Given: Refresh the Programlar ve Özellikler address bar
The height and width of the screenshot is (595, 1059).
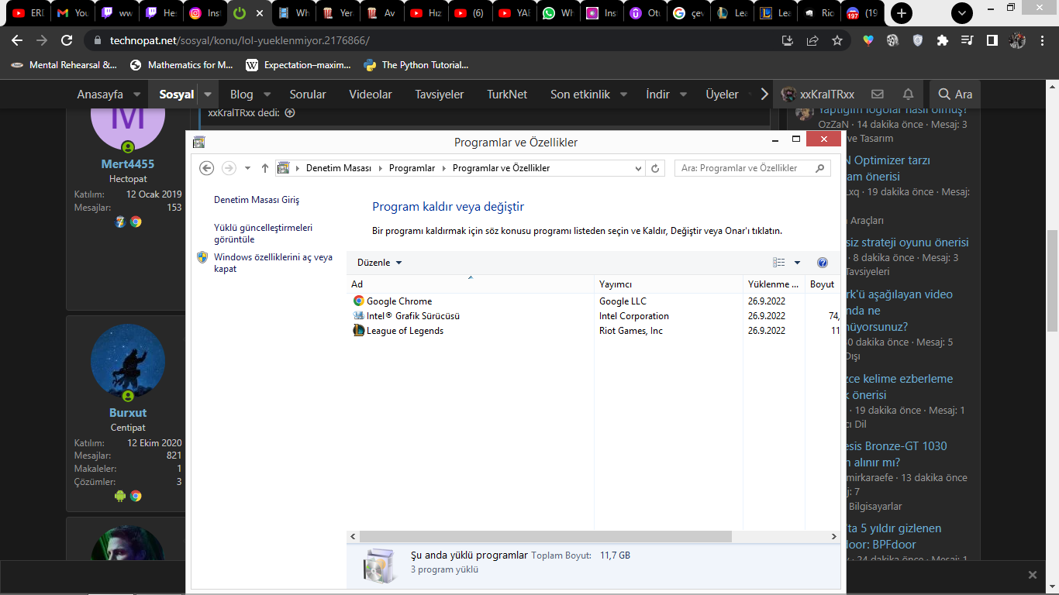Looking at the screenshot, I should click(656, 168).
